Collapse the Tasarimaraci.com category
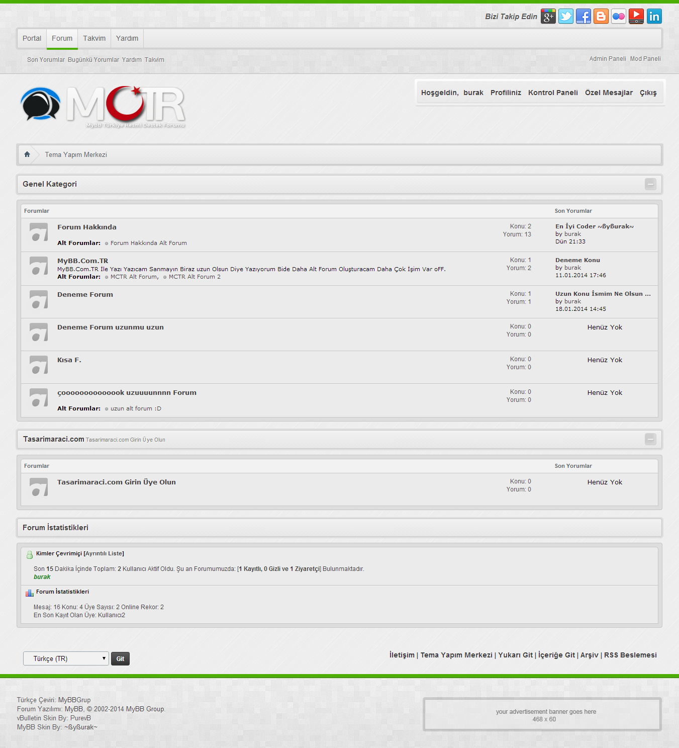Image resolution: width=679 pixels, height=748 pixels. coord(650,439)
